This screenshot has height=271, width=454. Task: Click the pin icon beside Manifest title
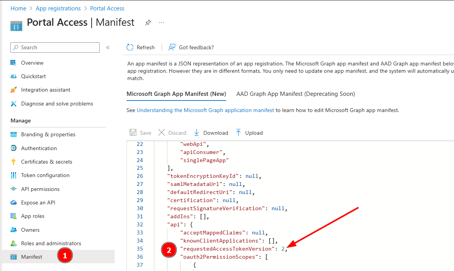point(148,23)
